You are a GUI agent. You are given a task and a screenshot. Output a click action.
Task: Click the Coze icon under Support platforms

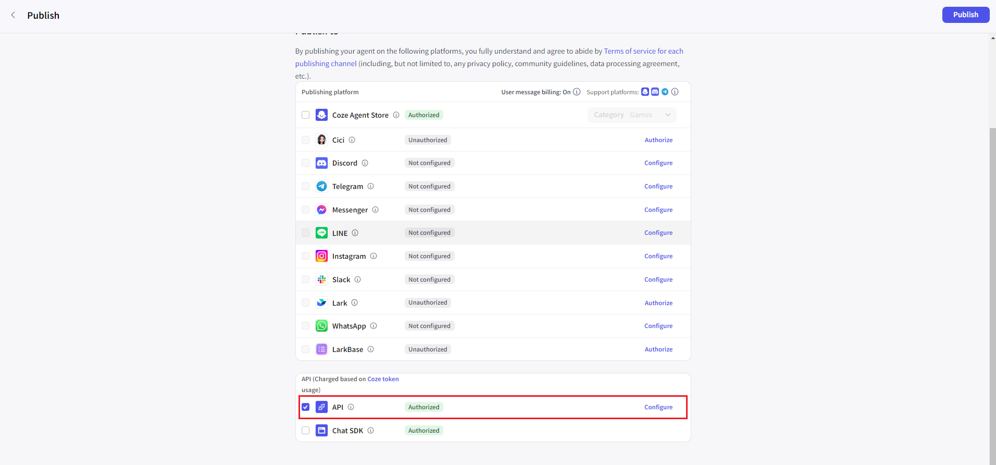point(645,92)
